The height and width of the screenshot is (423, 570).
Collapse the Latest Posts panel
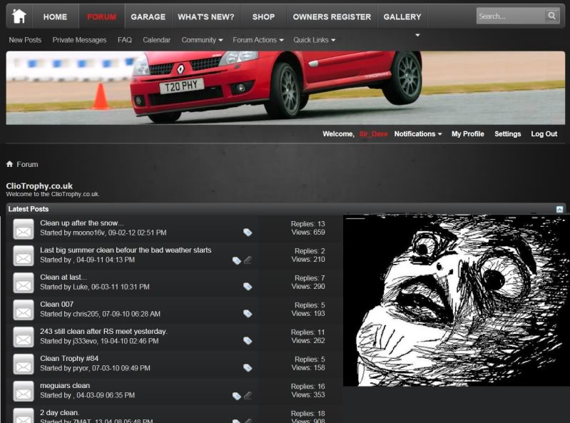pos(559,209)
